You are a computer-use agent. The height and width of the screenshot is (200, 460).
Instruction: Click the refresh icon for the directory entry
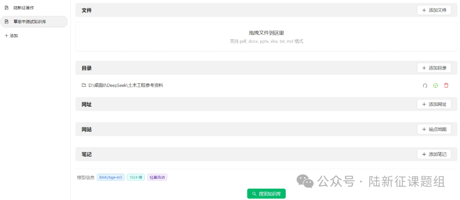point(425,86)
